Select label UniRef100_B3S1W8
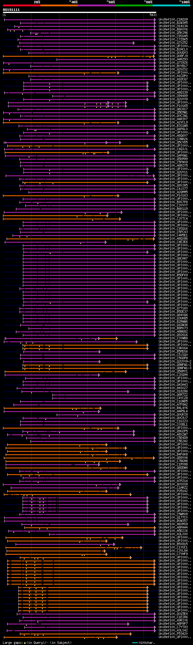 point(173,126)
